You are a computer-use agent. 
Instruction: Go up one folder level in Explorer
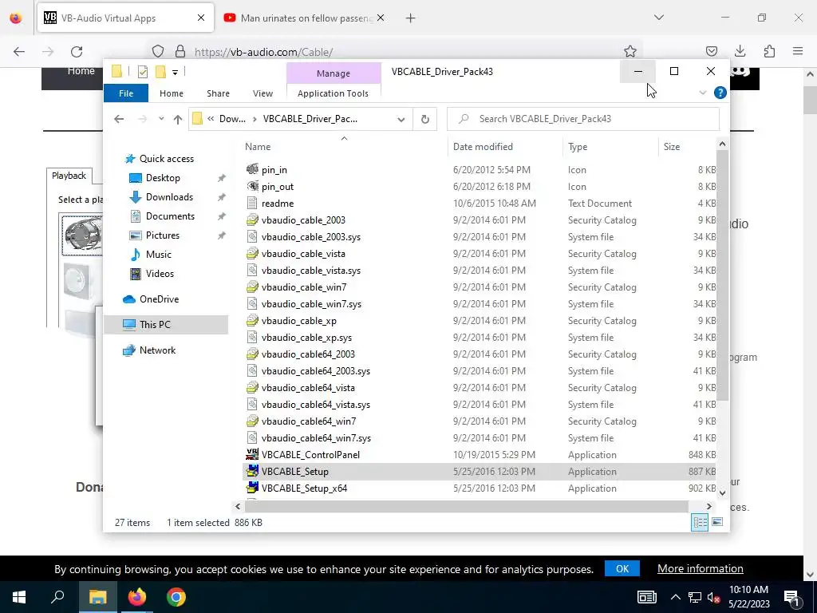tap(178, 120)
